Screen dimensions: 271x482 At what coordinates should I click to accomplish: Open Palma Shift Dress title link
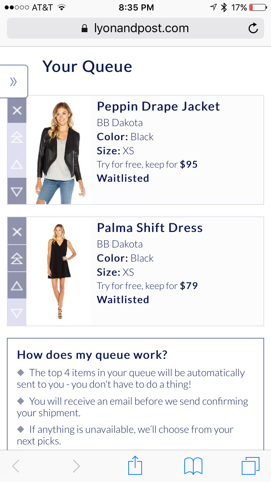[150, 228]
